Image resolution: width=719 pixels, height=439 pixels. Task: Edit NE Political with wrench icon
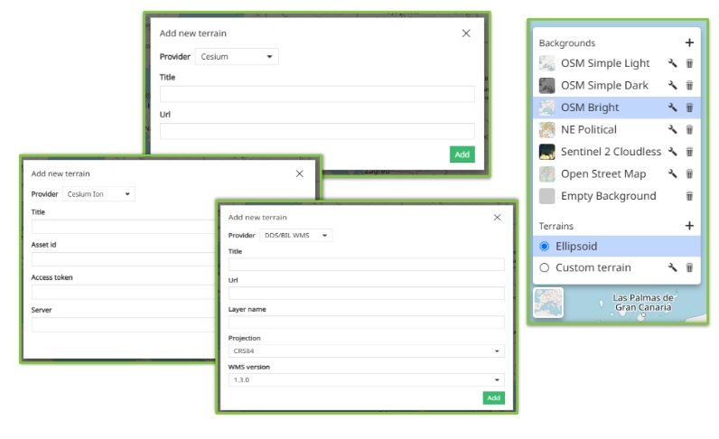click(x=672, y=129)
